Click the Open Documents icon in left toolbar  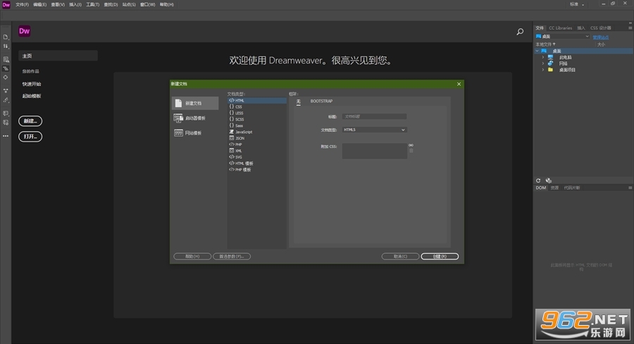(x=6, y=37)
